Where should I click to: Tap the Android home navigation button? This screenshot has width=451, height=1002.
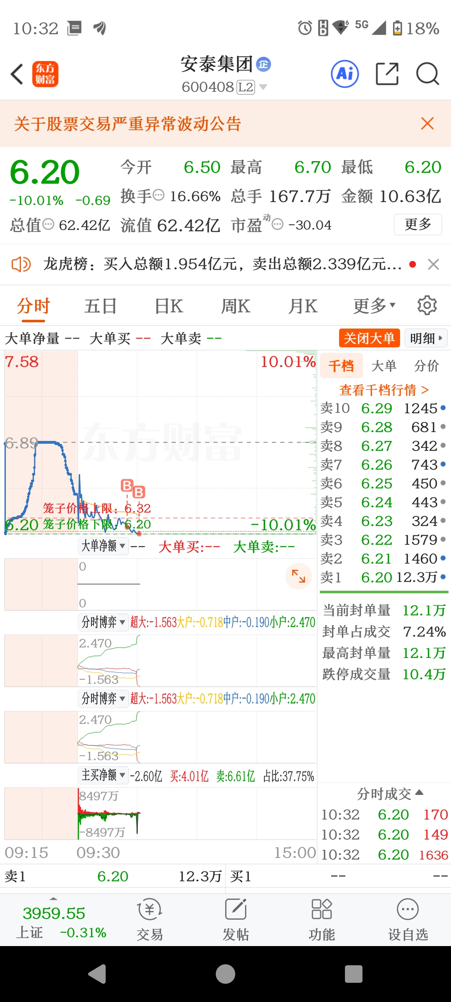225,974
